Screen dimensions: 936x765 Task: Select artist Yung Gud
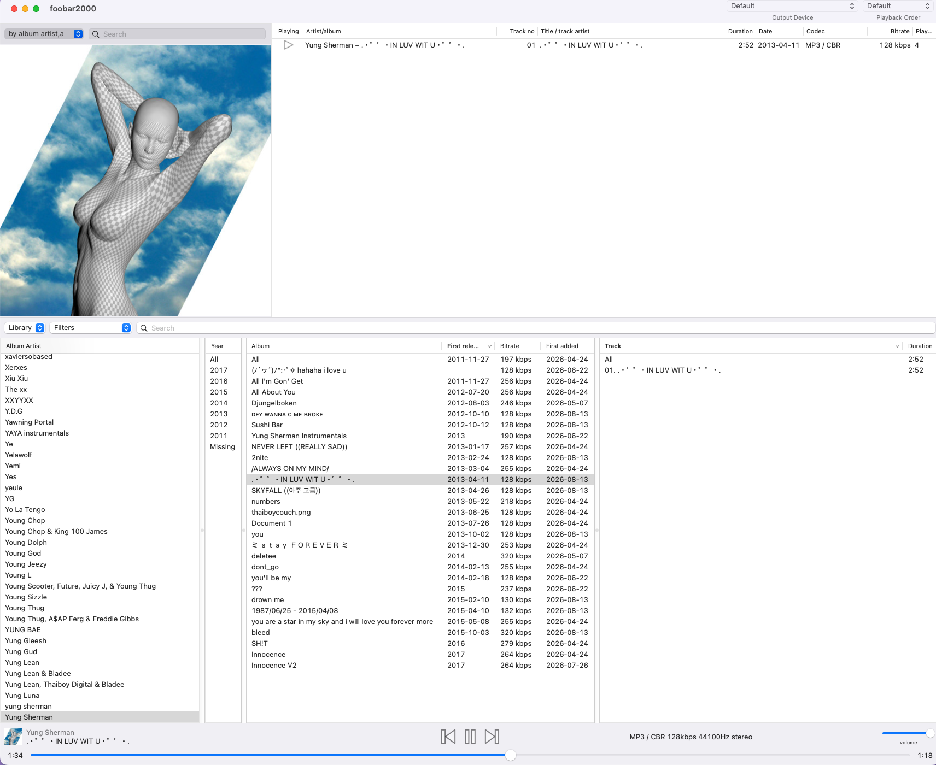100,651
